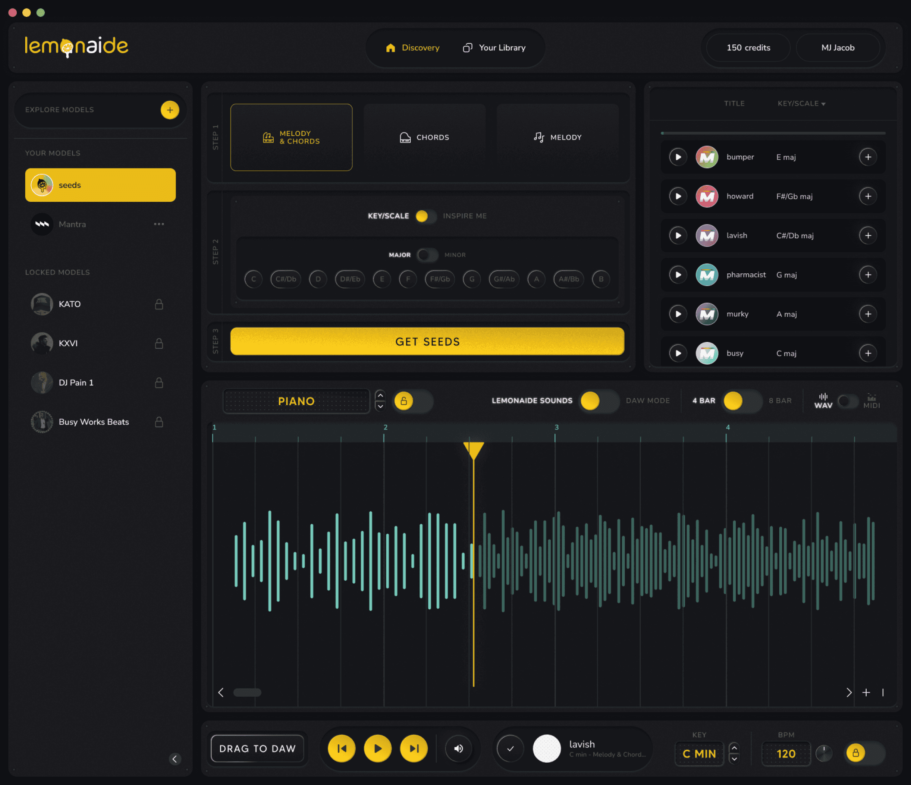Collapse the left sidebar with chevron
Screen dimensions: 911x785
point(174,759)
